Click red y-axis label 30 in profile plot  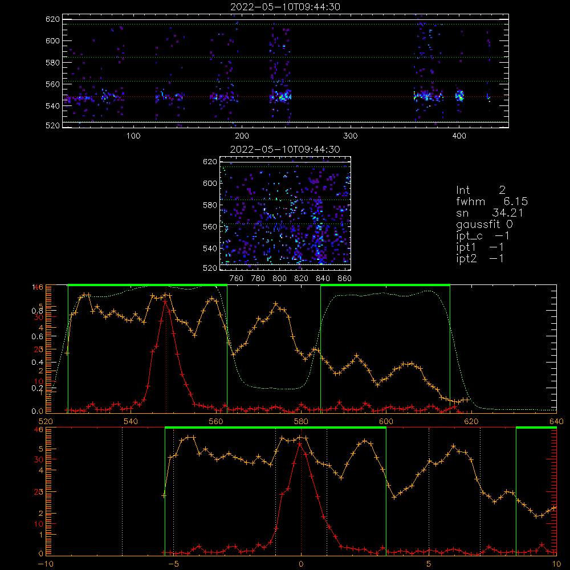pyautogui.click(x=39, y=317)
